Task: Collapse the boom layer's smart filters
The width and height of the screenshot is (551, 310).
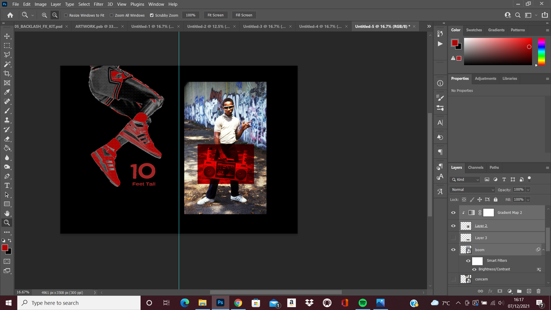Action: [x=543, y=250]
